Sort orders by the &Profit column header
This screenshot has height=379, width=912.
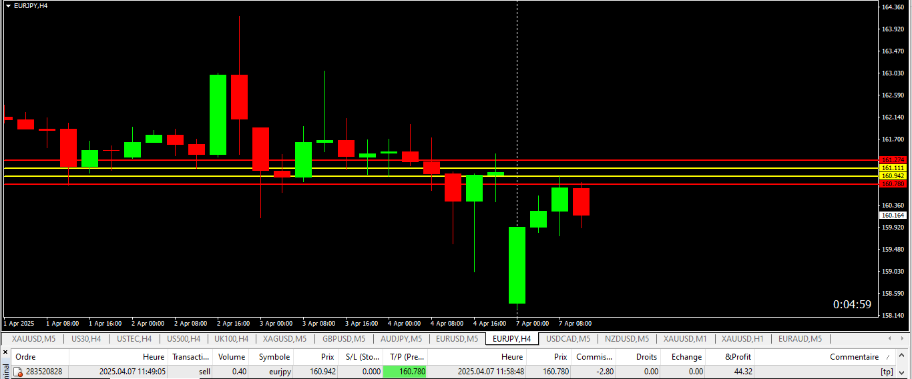737,357
